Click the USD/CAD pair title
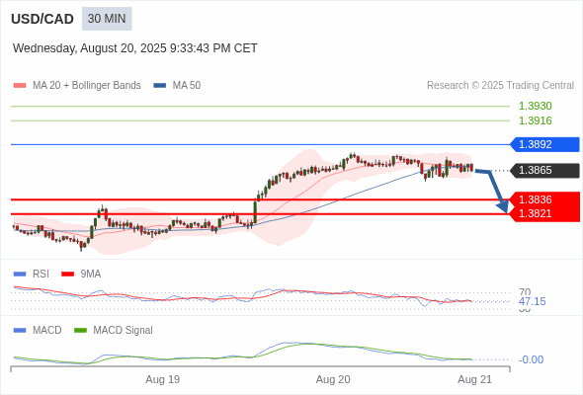 [x=42, y=19]
